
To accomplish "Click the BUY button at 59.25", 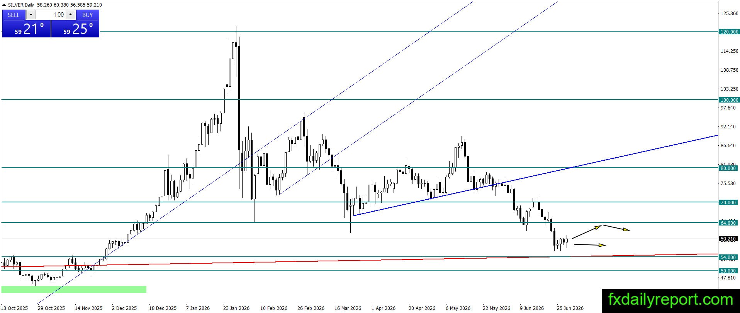I will point(75,29).
